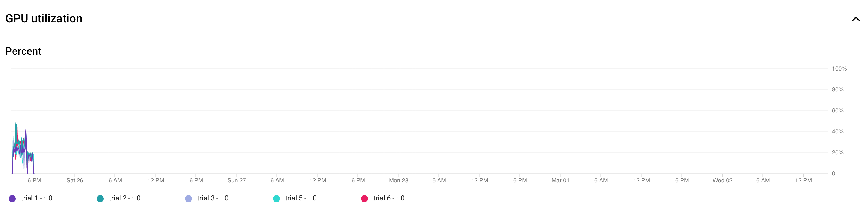Click the Wed 02 time axis label
Image resolution: width=867 pixels, height=215 pixels.
[722, 180]
